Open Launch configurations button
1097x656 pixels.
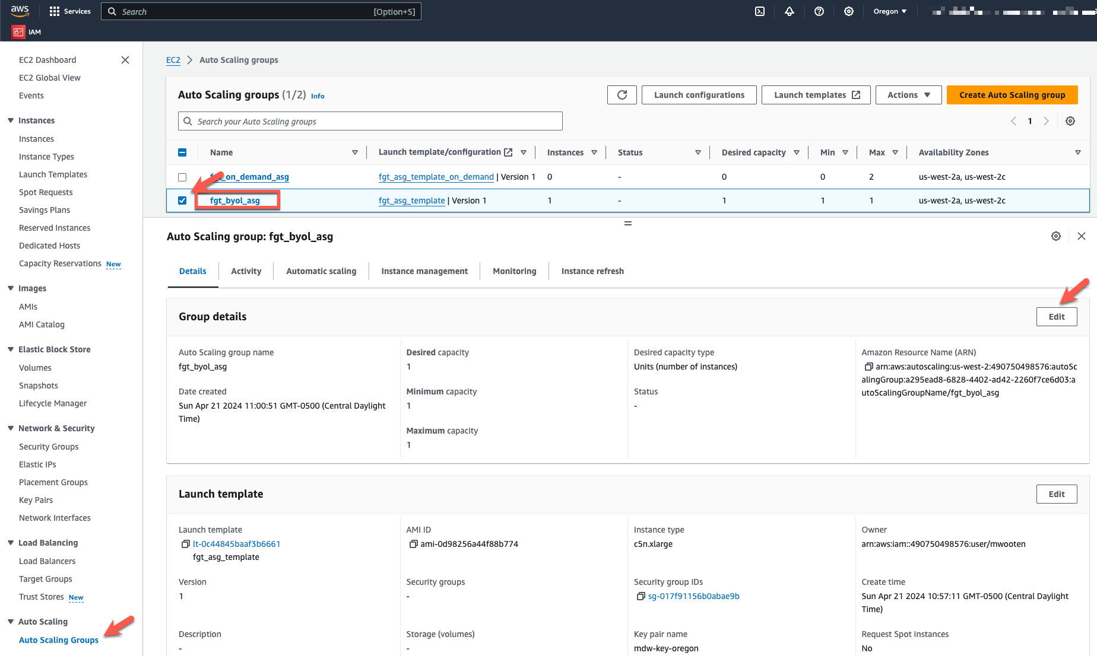point(699,95)
